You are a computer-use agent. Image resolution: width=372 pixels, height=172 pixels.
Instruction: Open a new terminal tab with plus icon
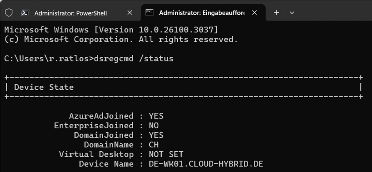(x=276, y=13)
